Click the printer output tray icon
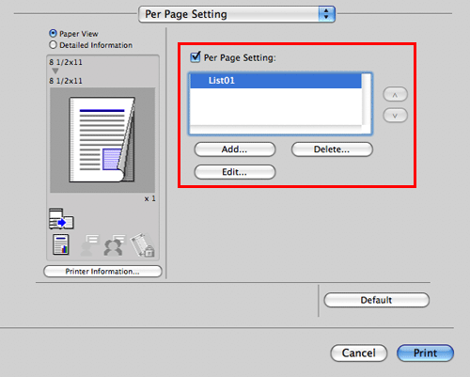Screen dimensions: 470x377 click(61, 218)
